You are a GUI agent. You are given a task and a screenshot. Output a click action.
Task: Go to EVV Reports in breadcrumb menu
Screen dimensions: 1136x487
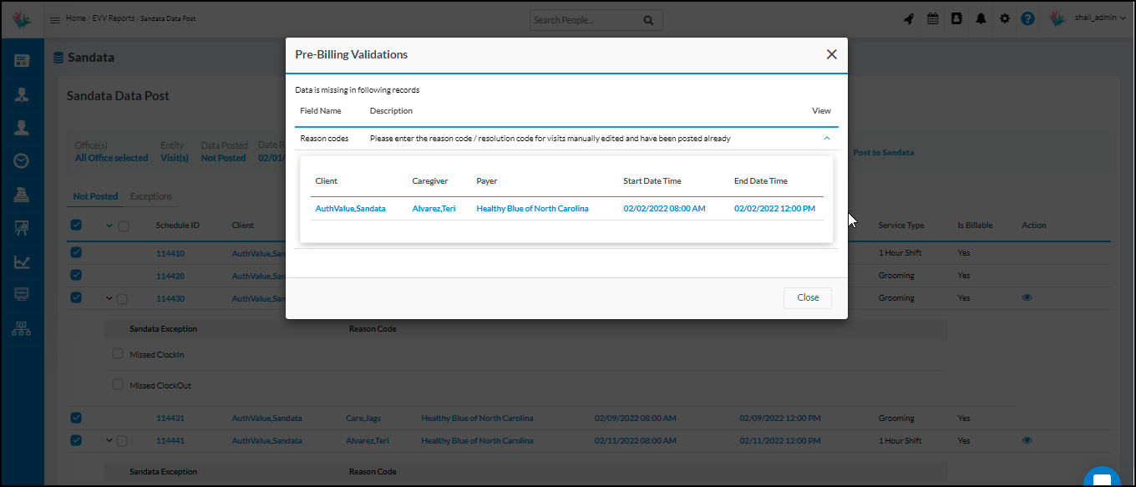[113, 17]
